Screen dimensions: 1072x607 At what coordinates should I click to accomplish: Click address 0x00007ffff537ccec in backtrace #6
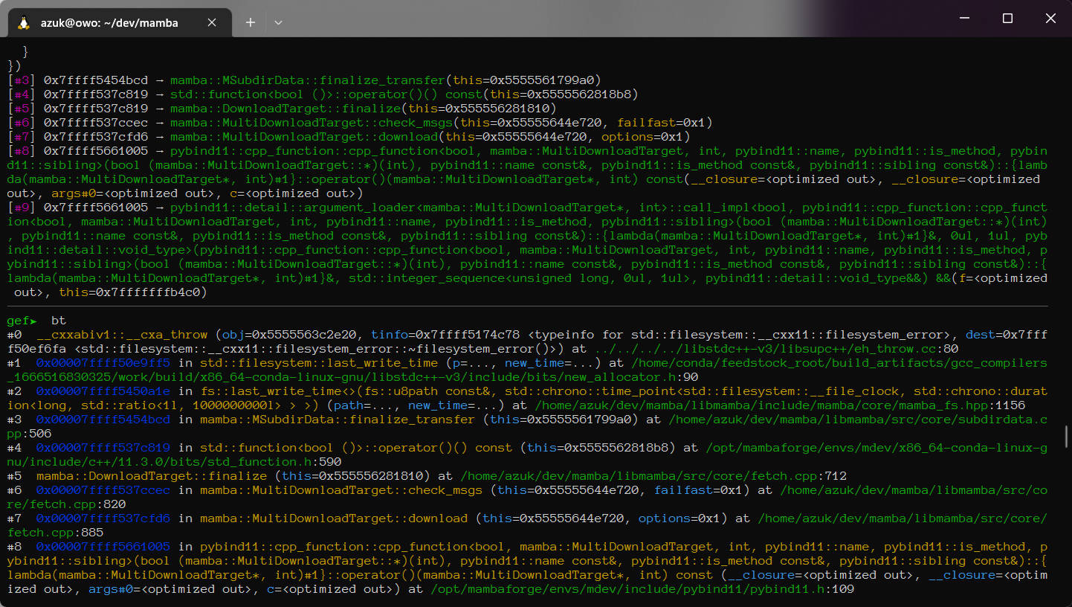[x=103, y=490]
